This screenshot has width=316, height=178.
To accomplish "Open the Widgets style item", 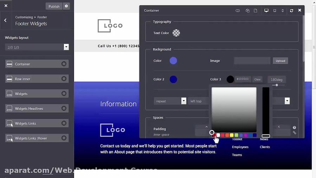I will 37,94.
